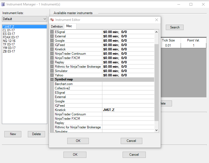Screen dimensions: 209x163
Task: Click the NinjaTrader Continuum symbol map field
Action: coord(128,114)
